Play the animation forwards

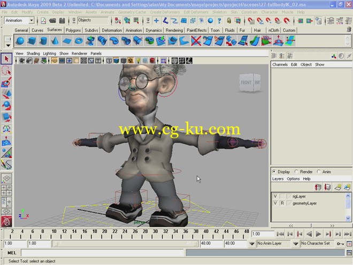[x=318, y=234]
